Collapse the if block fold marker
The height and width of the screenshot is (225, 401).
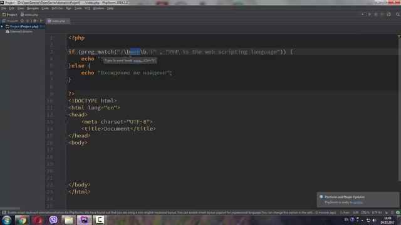(66, 52)
